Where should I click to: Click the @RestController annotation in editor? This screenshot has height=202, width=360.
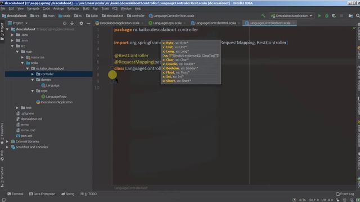(x=132, y=56)
